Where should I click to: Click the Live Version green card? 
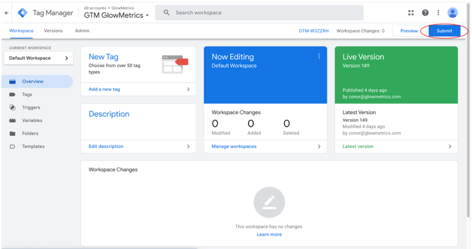point(396,75)
